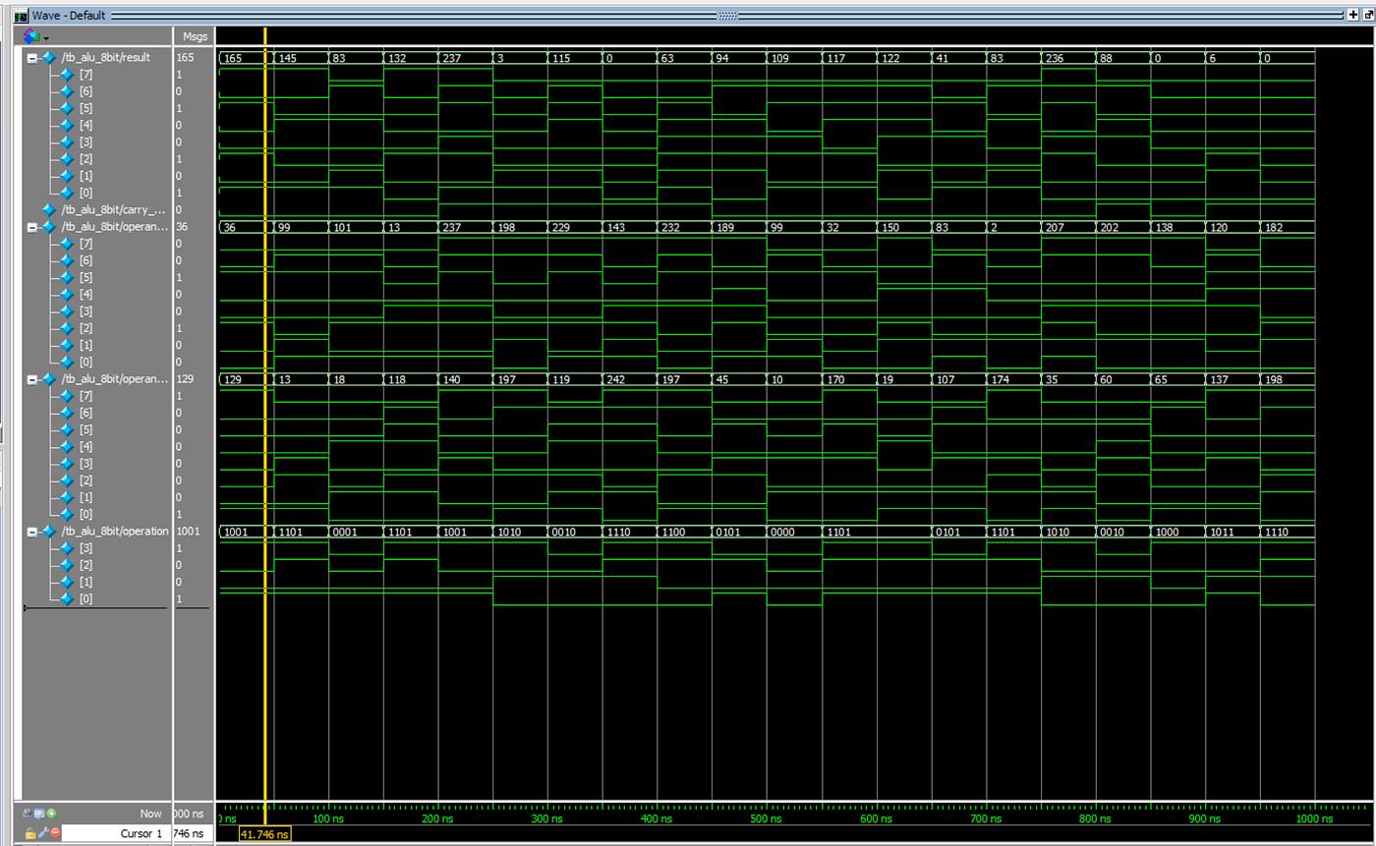The width and height of the screenshot is (1376, 846).
Task: Edit cursor properties with the wrench icon
Action: pos(42,831)
